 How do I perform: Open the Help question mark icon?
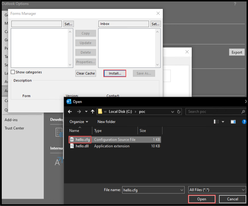tap(244, 122)
